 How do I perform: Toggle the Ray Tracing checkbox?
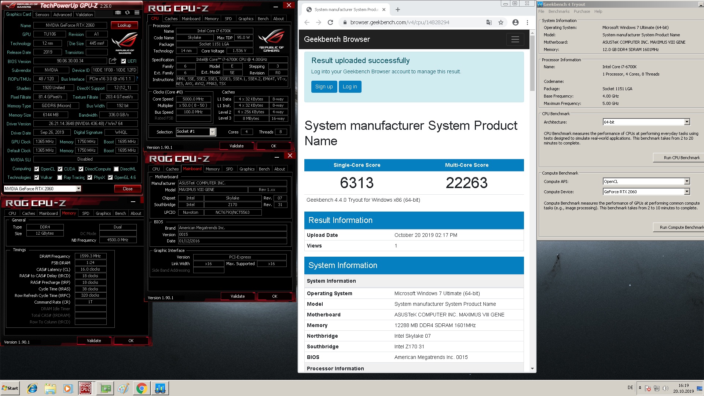point(60,177)
